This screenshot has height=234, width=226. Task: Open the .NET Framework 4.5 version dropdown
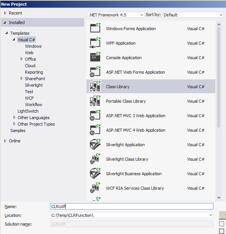[x=116, y=15]
